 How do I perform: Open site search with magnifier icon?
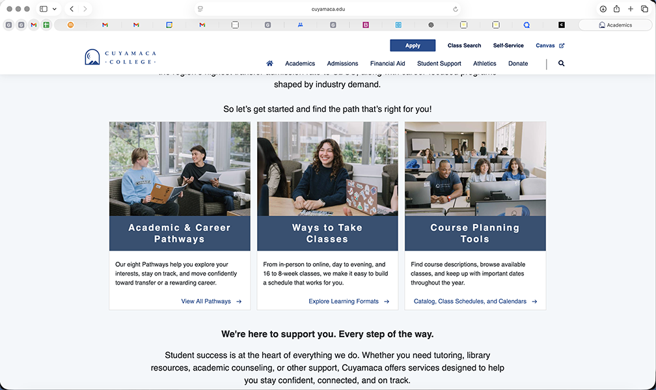pos(561,63)
